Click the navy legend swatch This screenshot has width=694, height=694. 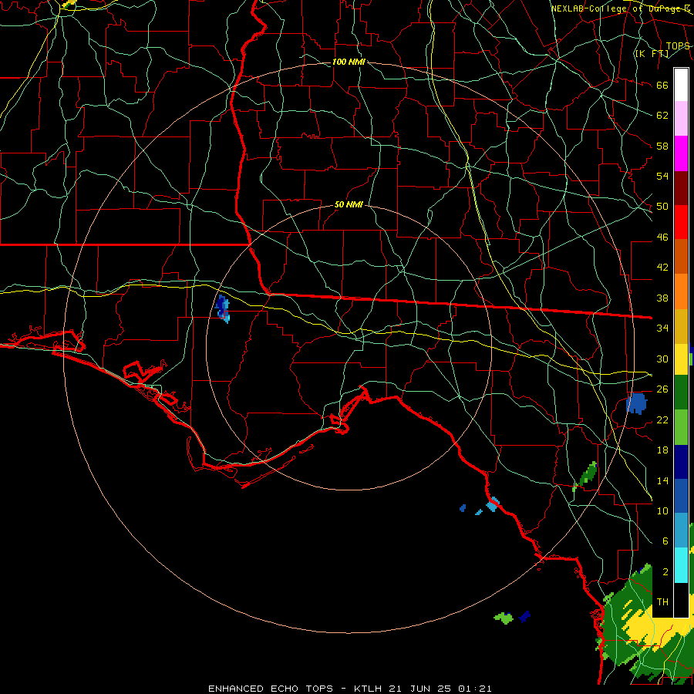(x=681, y=462)
